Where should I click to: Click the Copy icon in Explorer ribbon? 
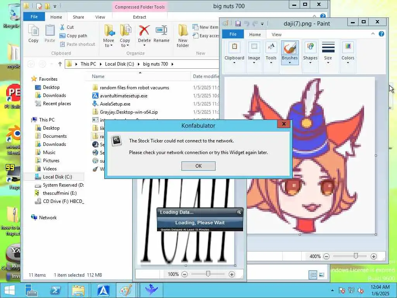tap(33, 31)
